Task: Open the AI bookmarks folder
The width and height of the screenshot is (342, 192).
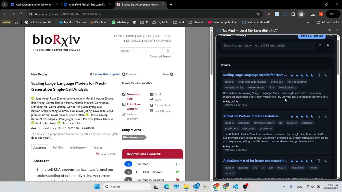Action: pos(144,22)
